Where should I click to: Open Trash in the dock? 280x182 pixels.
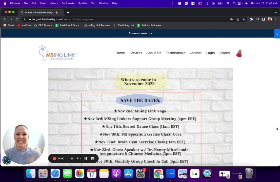pyautogui.click(x=249, y=173)
